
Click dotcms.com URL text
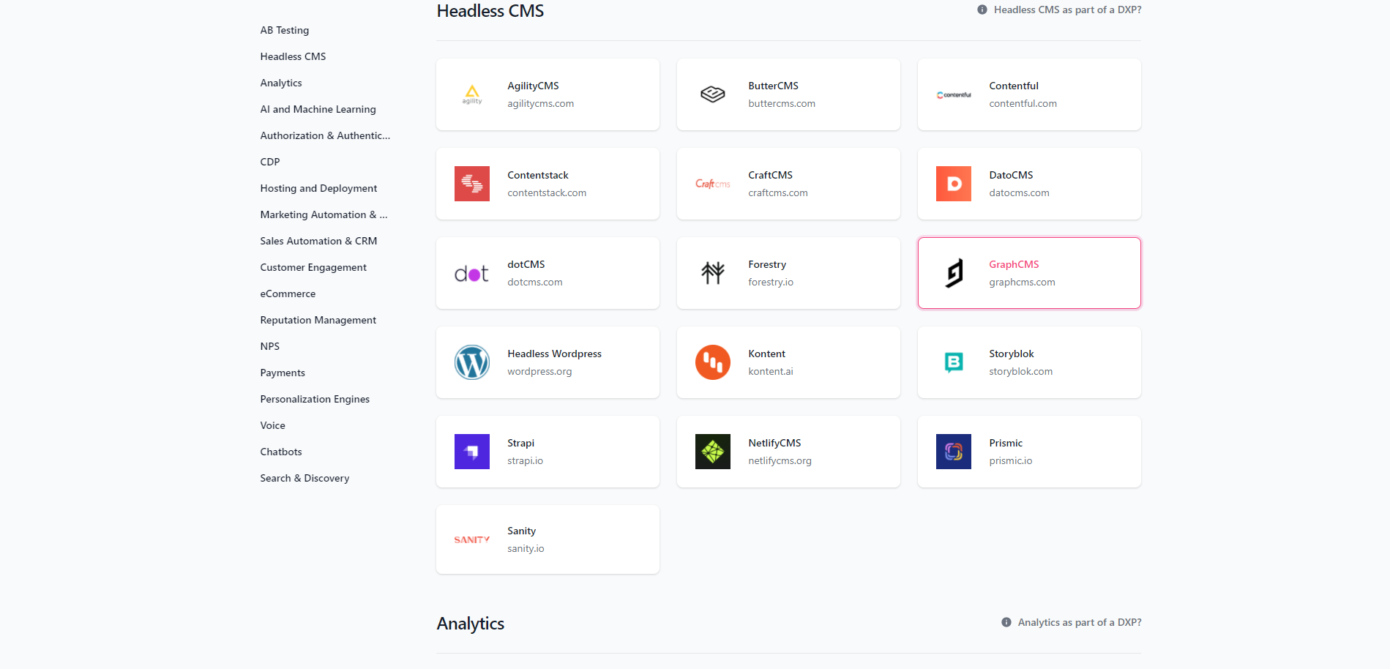tap(535, 282)
